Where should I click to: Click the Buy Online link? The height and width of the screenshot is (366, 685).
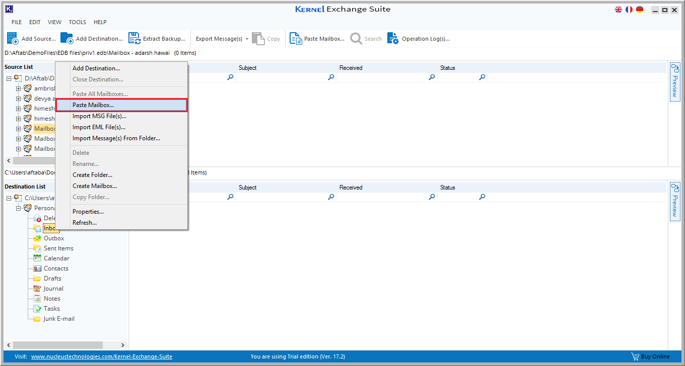[655, 356]
